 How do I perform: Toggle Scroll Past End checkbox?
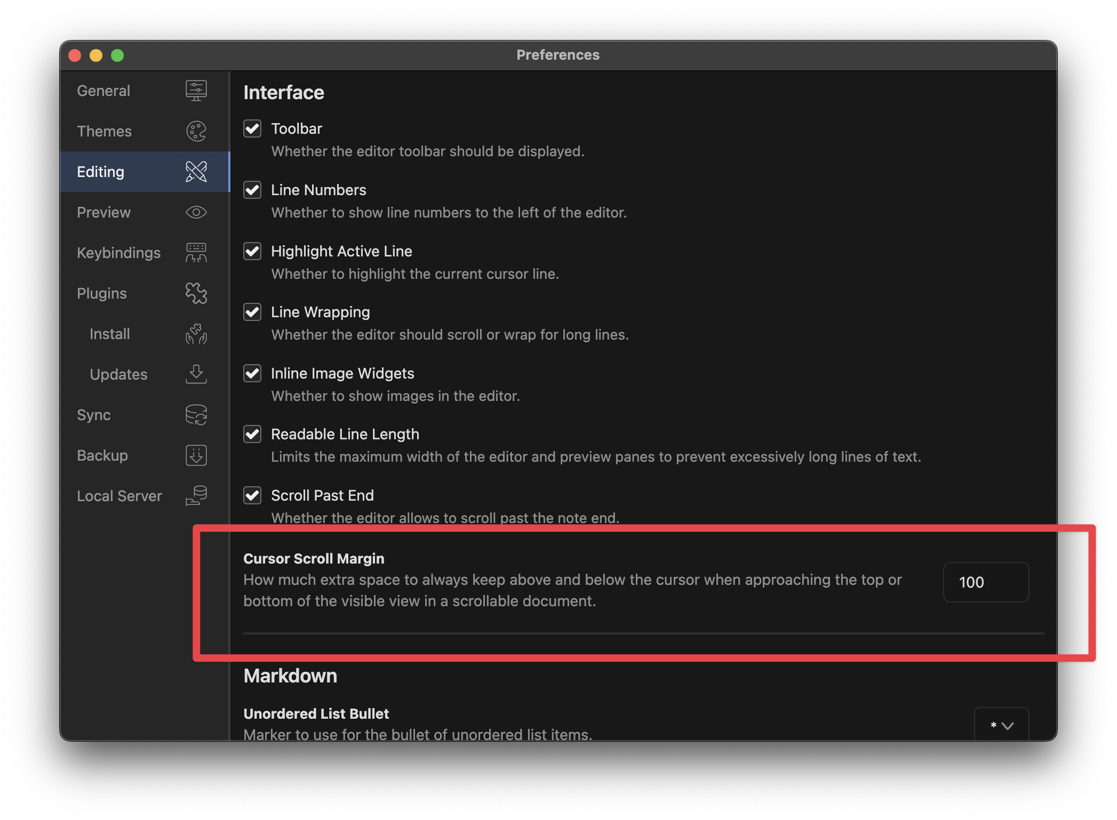[x=252, y=495]
